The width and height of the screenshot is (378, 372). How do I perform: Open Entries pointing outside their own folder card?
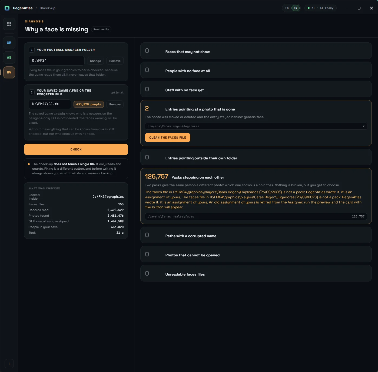(x=256, y=157)
